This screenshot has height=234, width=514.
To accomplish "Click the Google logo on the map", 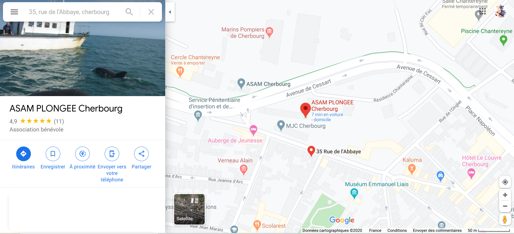I will (342, 220).
